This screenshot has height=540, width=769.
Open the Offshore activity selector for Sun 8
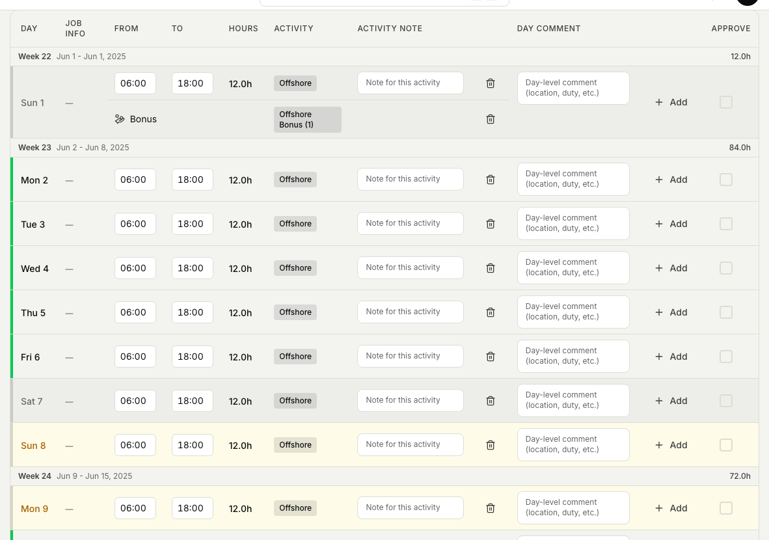click(x=295, y=445)
